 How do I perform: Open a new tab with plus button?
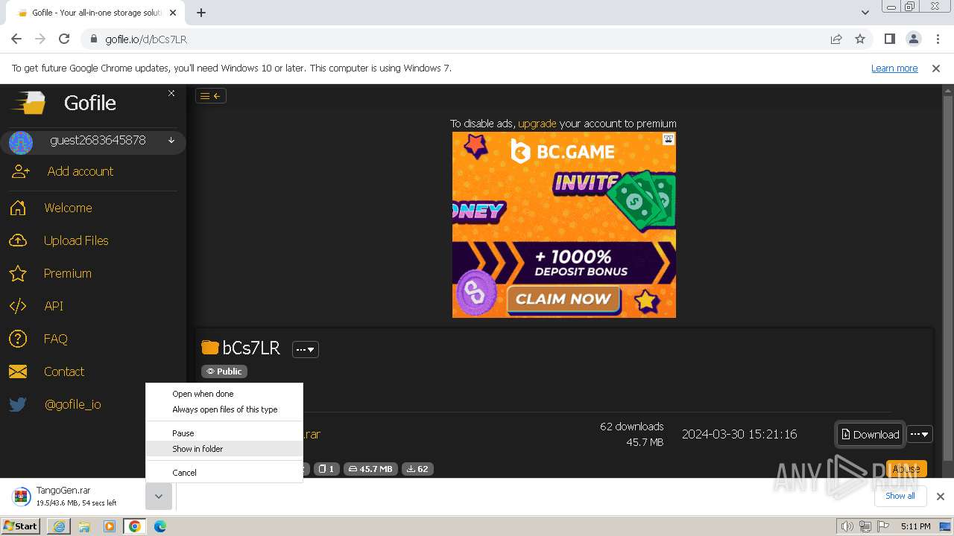(x=201, y=12)
